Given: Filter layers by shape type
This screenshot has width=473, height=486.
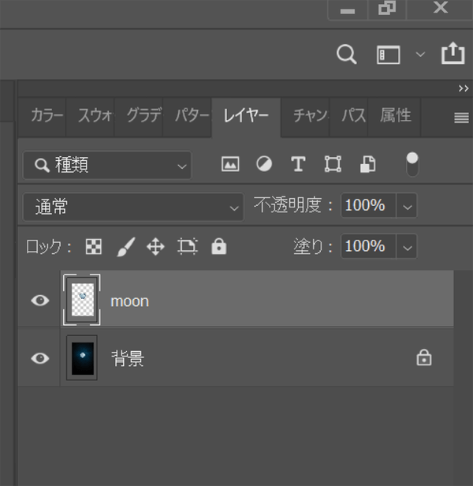Looking at the screenshot, I should click(x=333, y=164).
